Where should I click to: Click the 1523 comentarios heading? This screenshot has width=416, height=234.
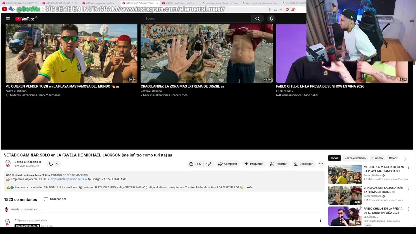(x=20, y=200)
